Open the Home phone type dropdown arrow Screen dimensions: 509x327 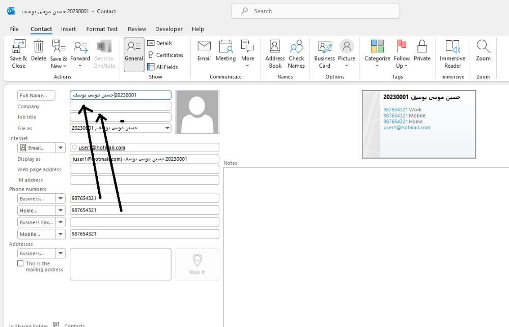click(61, 211)
